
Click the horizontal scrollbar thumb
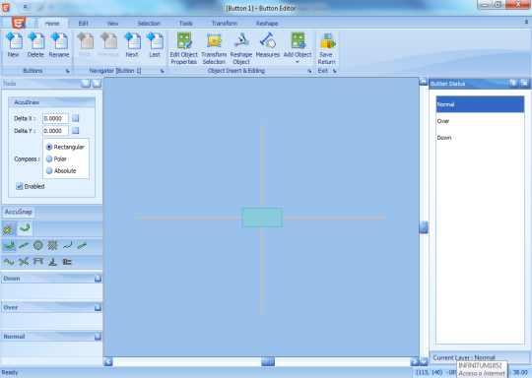[268, 362]
